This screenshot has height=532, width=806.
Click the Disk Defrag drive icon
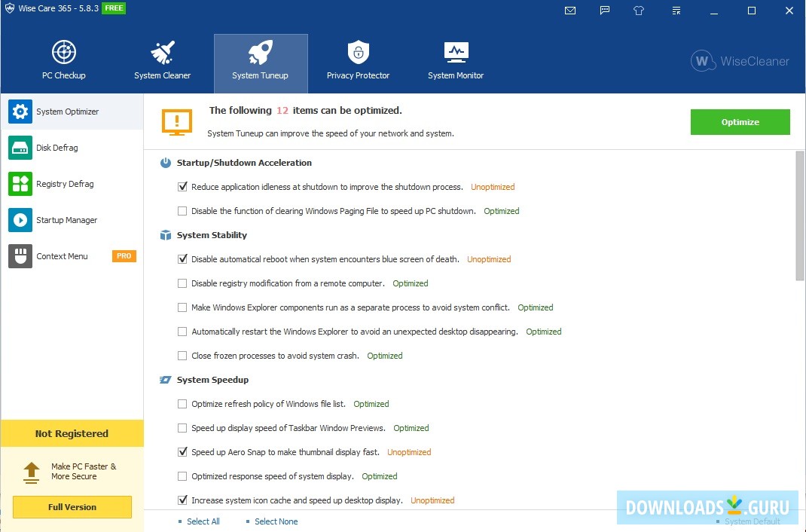click(20, 148)
